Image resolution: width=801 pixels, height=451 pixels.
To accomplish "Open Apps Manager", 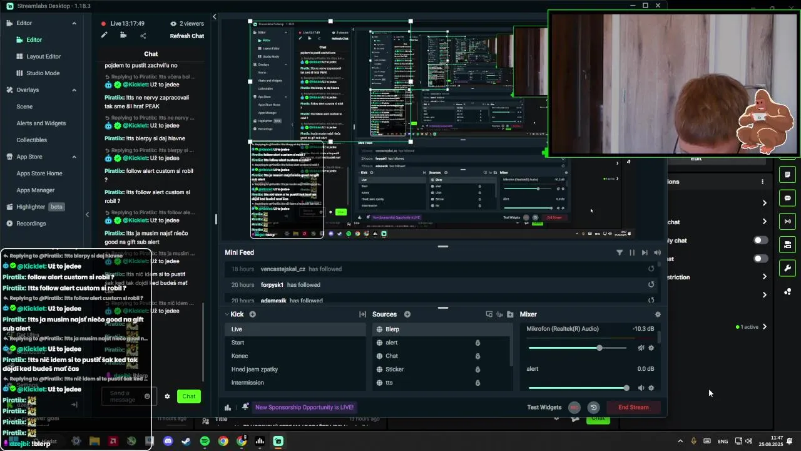I will (x=36, y=190).
